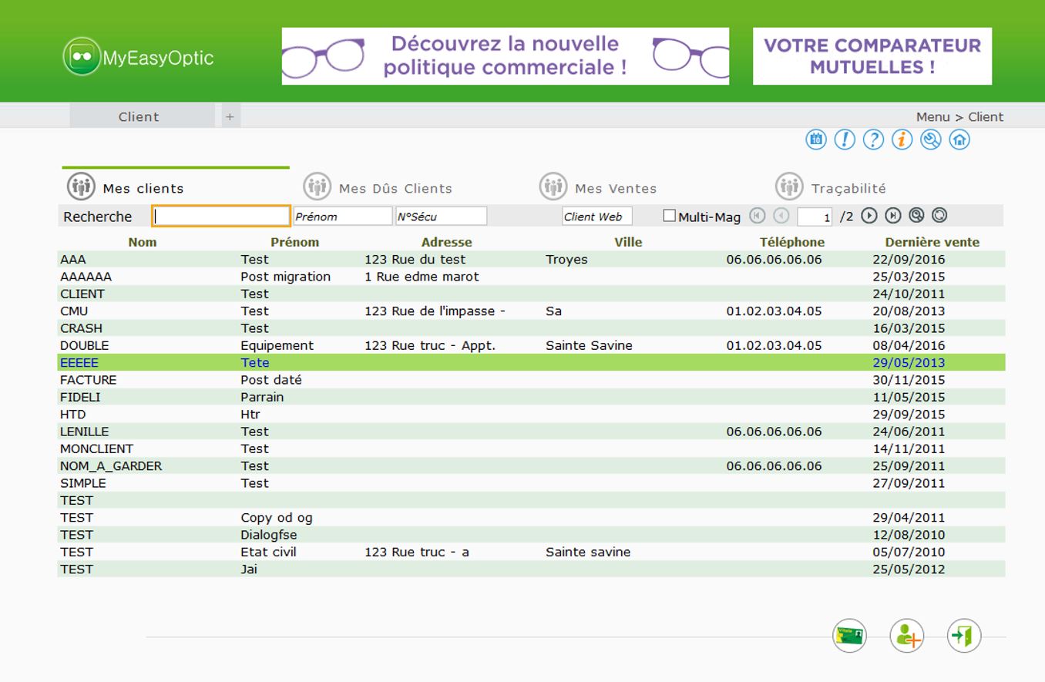Select the client row NOM_A_GARDER
Screen dimensions: 1045x682
click(531, 465)
